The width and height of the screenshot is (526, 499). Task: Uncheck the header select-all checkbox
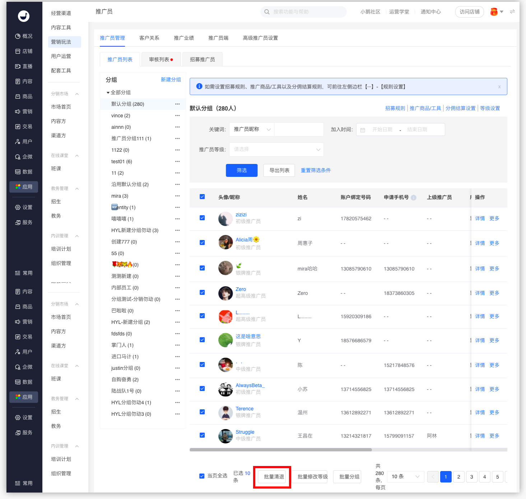coord(202,197)
